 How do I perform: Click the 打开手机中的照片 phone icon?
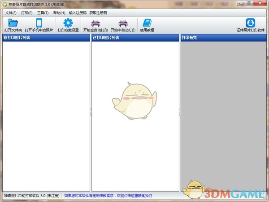point(39,23)
